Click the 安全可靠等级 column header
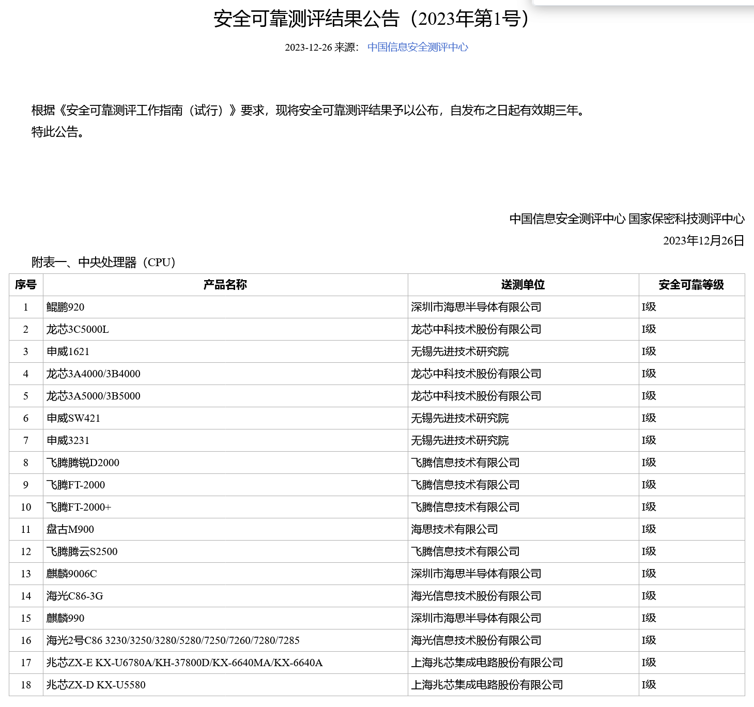The height and width of the screenshot is (707, 754). [691, 285]
